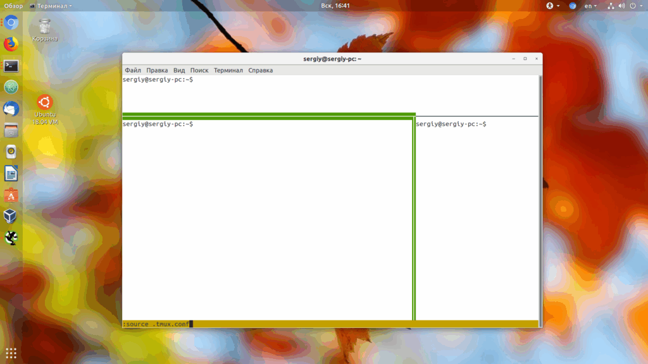Open the en keyboard layout dropdown
Screen dimensions: 648x364
click(x=590, y=6)
